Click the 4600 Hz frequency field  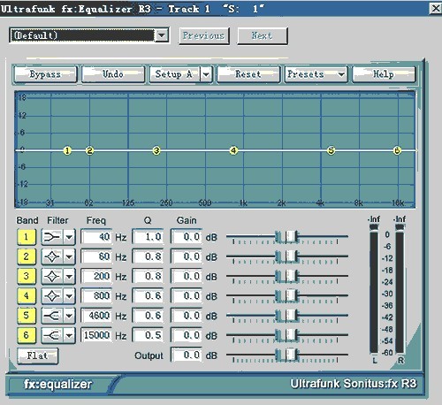[96, 316]
